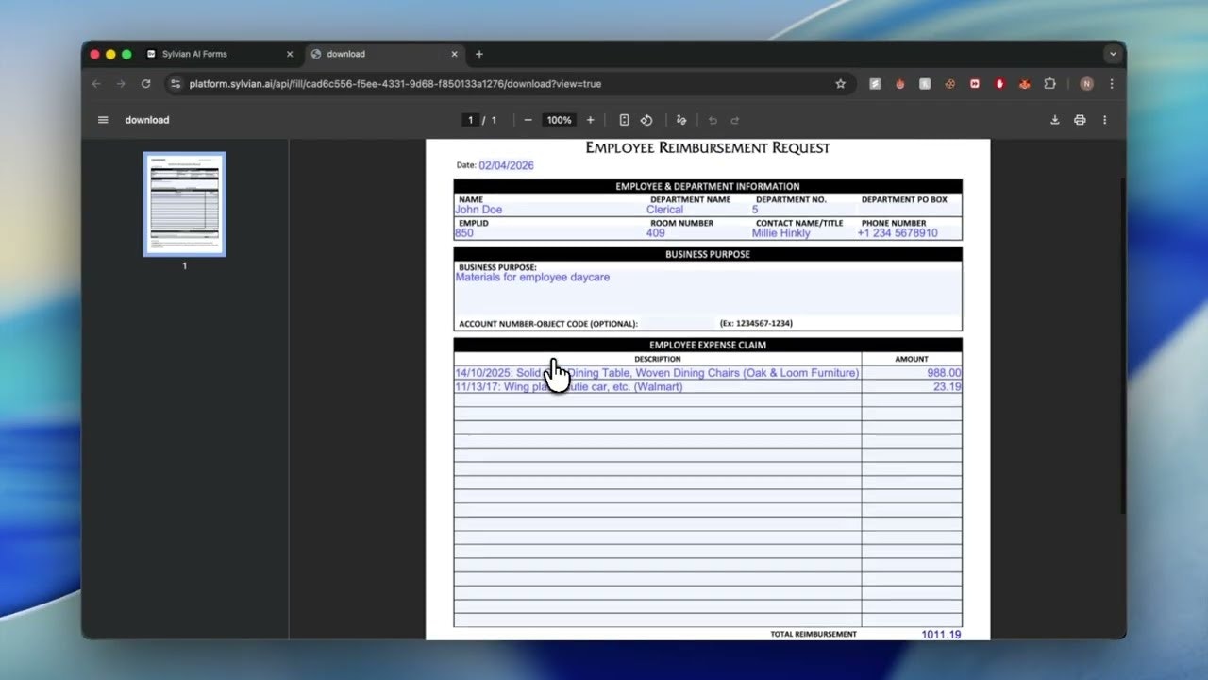Click the white square extension icon next to the flame
The width and height of the screenshot is (1208, 680).
(x=925, y=84)
